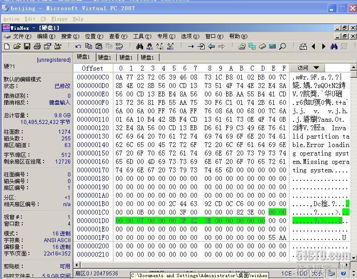Screen dimensions: 357x279
Task: Click the Replace text A-to-B icon
Action: point(160,47)
